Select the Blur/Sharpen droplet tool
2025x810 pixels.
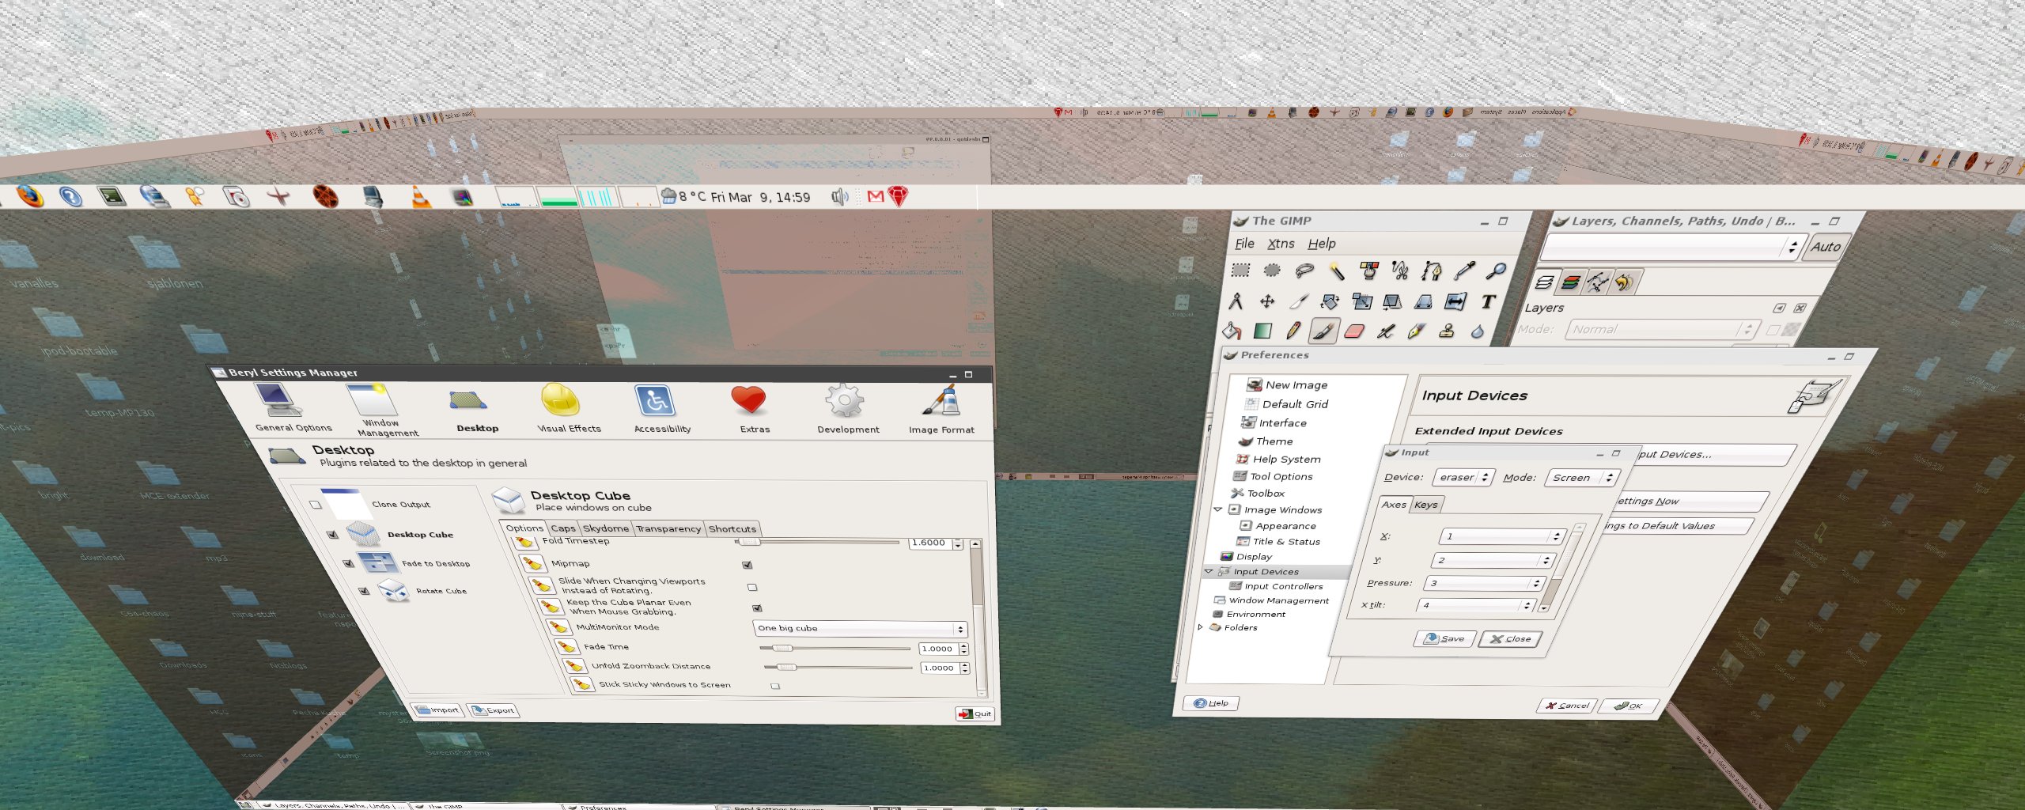(x=1478, y=331)
